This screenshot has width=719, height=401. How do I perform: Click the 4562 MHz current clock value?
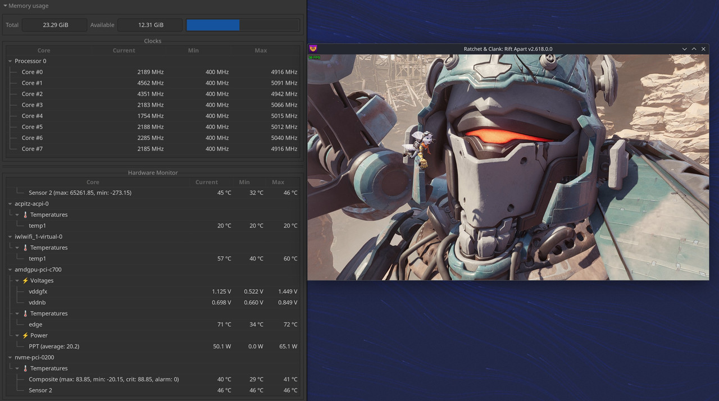151,83
